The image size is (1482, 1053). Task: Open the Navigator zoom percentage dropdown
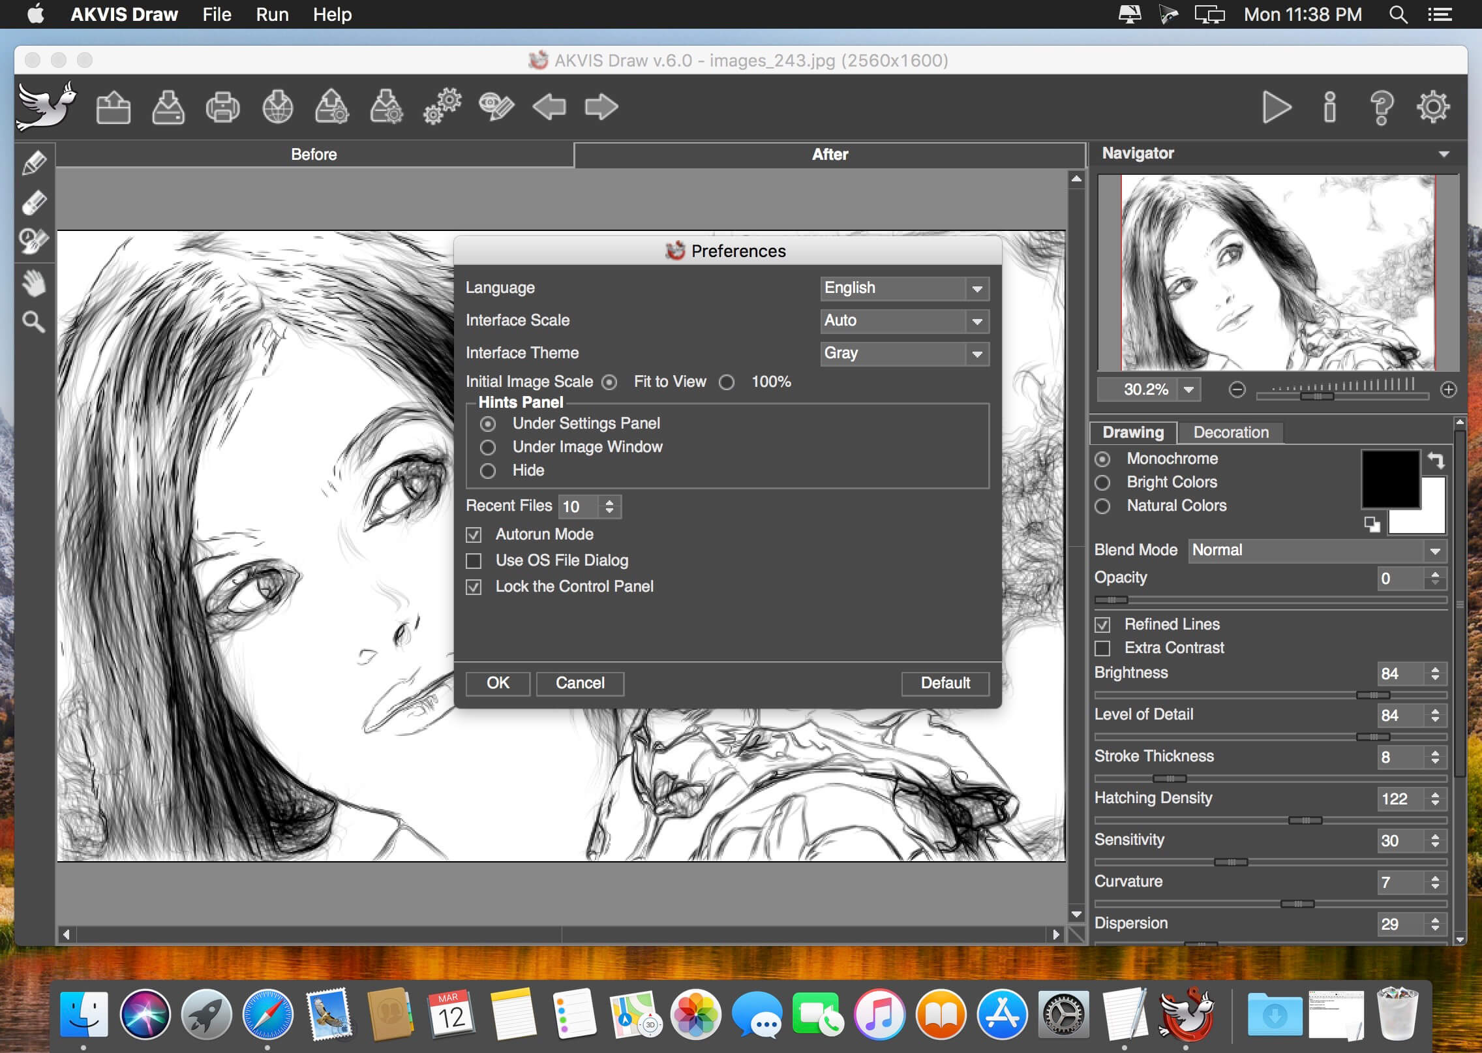pyautogui.click(x=1188, y=390)
